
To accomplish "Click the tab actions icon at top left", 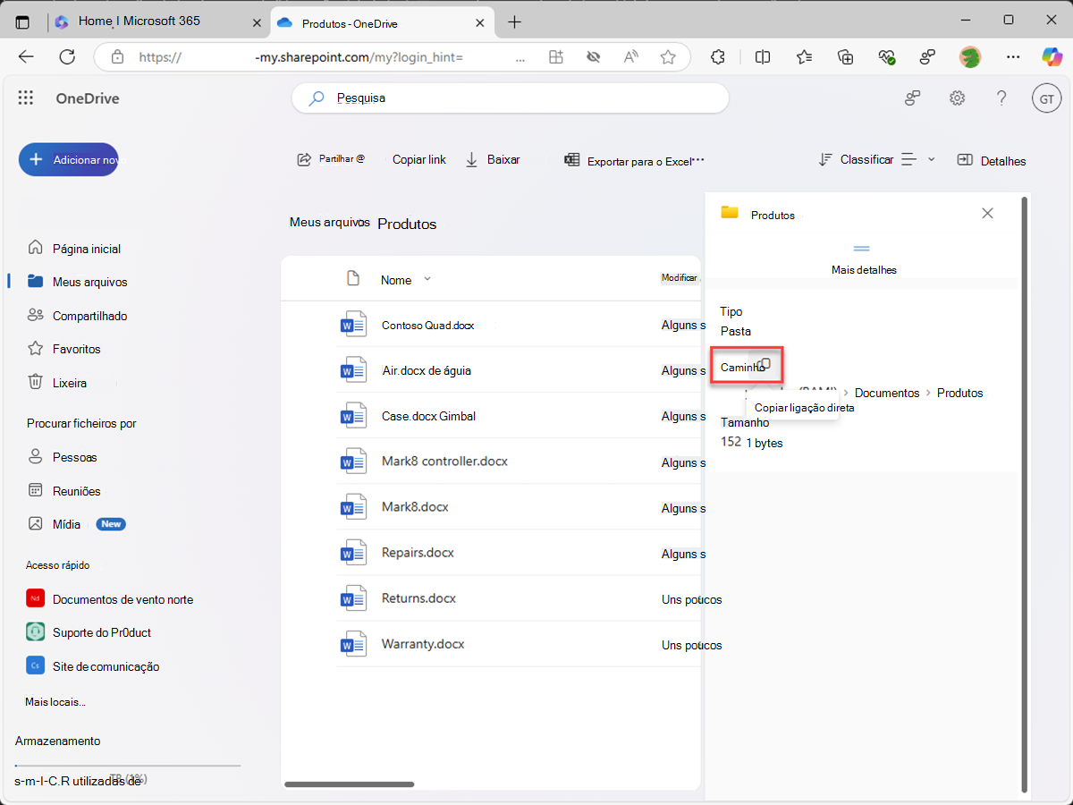I will (22, 21).
